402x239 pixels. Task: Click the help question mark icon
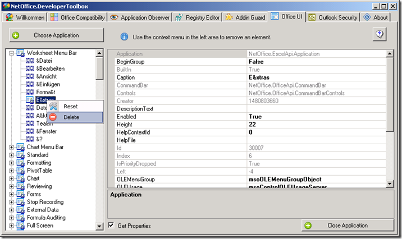click(x=380, y=35)
